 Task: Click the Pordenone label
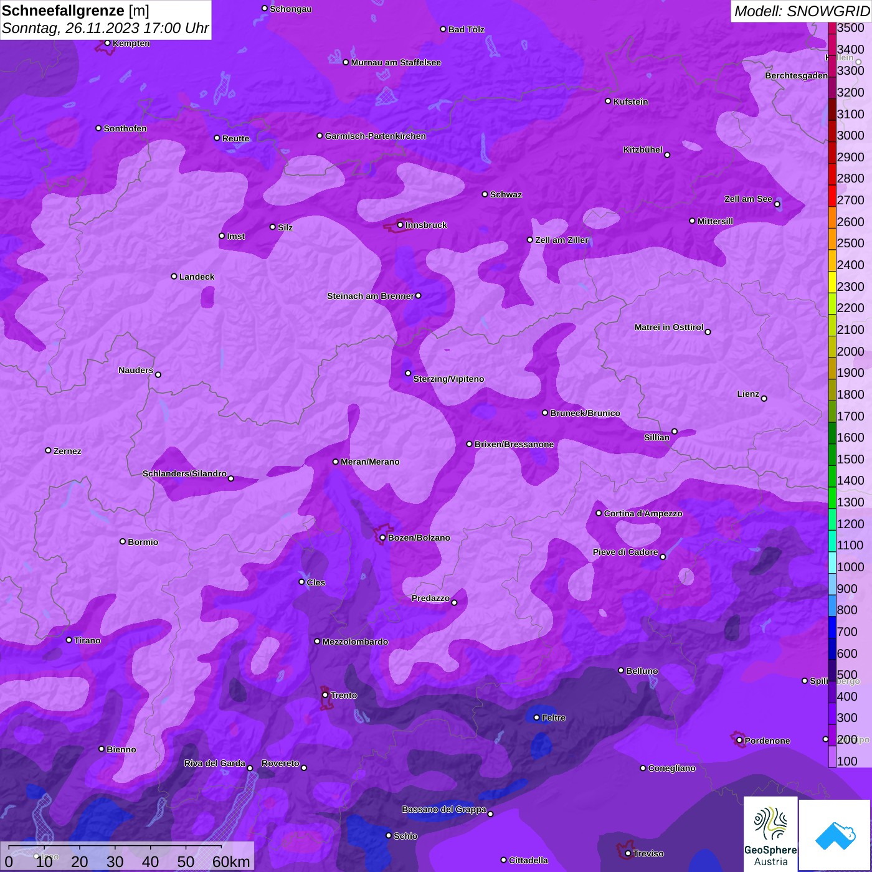[x=767, y=741]
